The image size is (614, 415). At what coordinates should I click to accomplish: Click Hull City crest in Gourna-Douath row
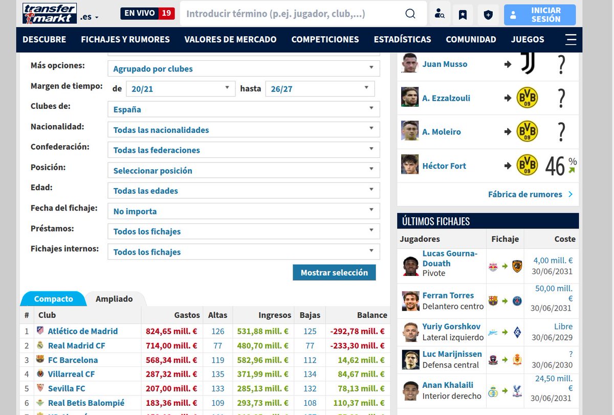pyautogui.click(x=517, y=266)
